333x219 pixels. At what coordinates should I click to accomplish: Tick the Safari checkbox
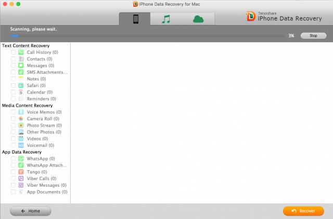(x=13, y=85)
